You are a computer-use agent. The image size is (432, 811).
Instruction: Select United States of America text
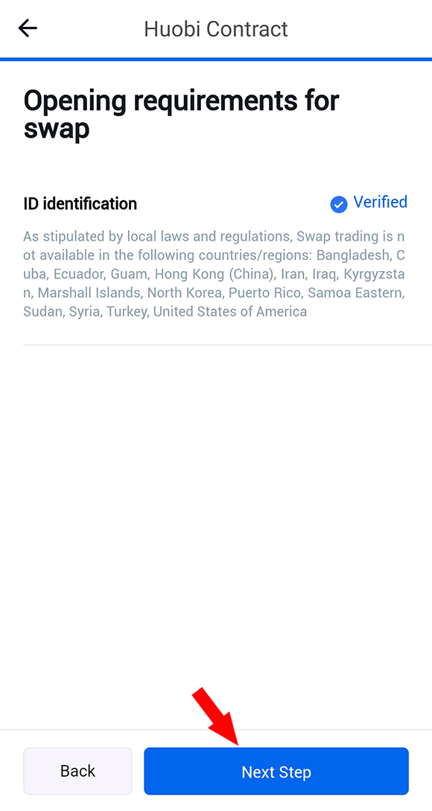click(230, 312)
